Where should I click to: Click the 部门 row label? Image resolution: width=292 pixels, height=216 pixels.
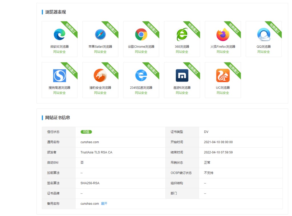174,193
